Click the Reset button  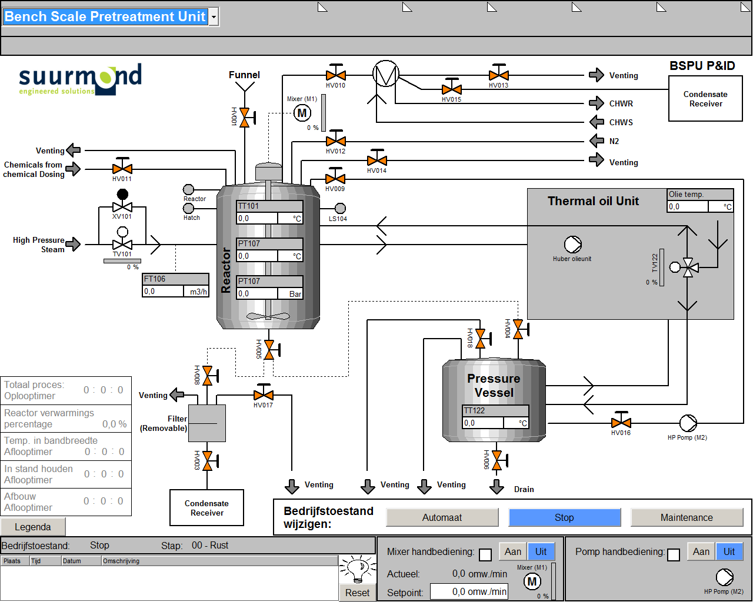click(x=357, y=593)
